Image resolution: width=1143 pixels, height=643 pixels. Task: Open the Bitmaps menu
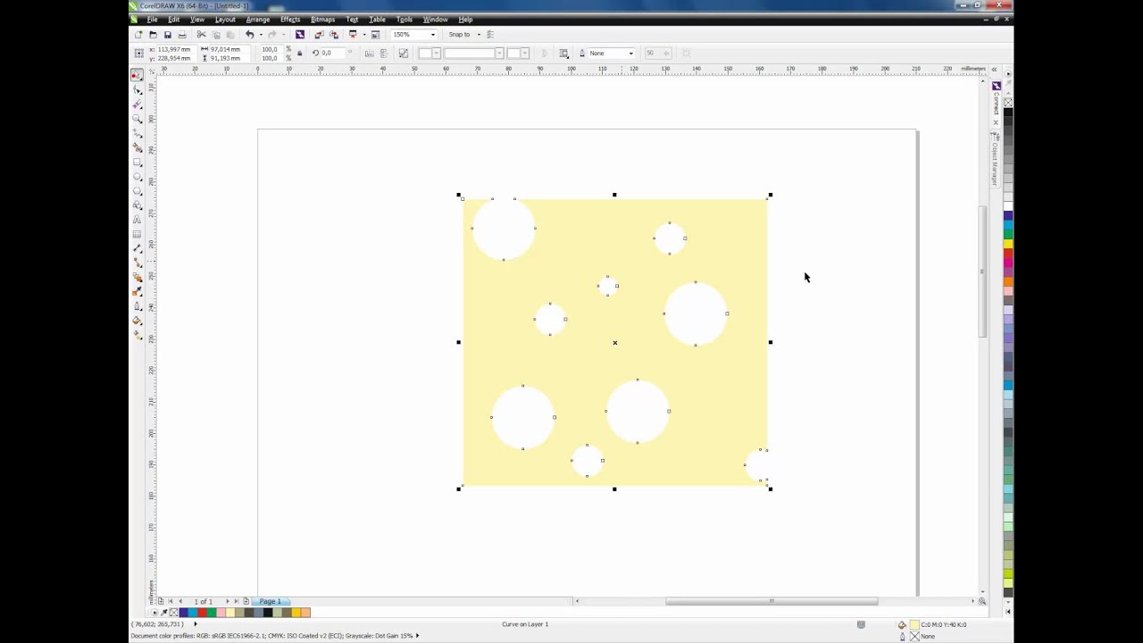(322, 20)
